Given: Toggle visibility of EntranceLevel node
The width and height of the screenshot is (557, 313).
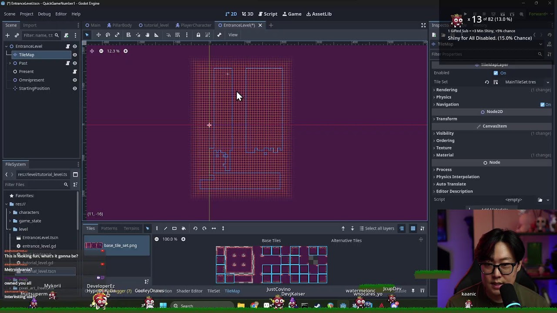Looking at the screenshot, I should [75, 46].
